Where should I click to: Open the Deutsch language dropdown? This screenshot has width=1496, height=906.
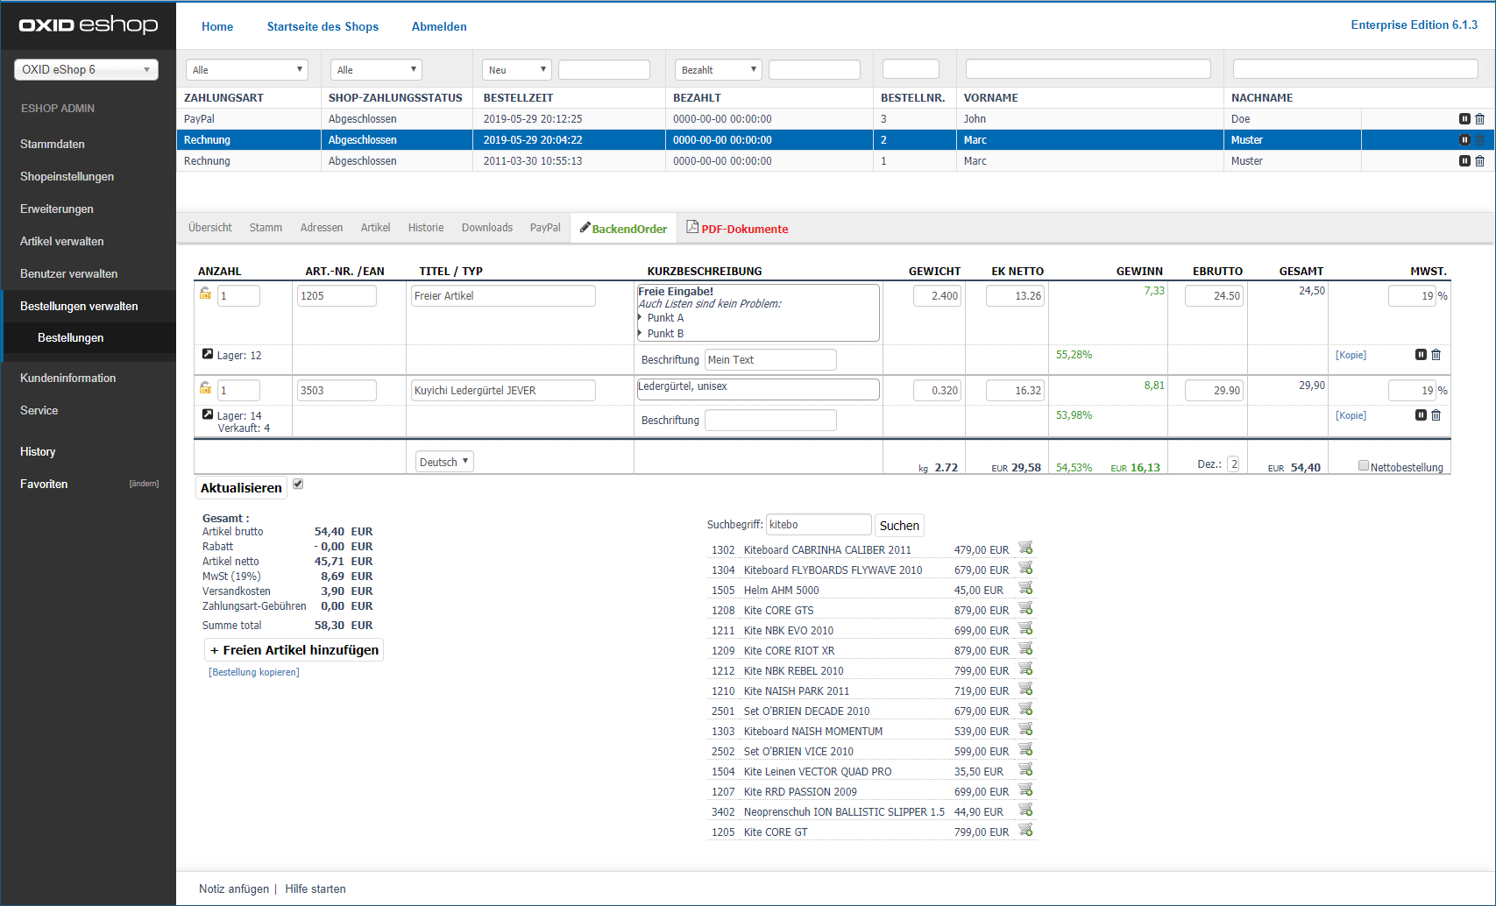[444, 462]
